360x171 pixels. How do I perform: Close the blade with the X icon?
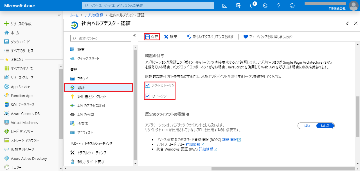356,23
